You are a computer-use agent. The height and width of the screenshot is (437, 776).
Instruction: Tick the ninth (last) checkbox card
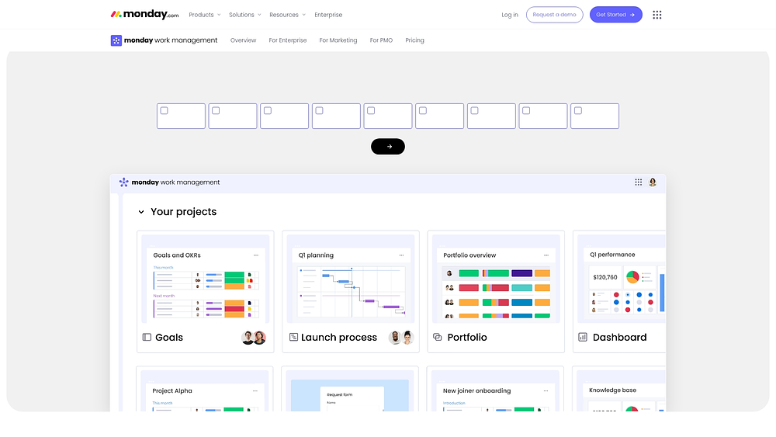(578, 111)
